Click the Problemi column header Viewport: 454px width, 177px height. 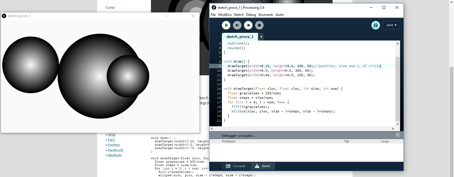click(228, 141)
